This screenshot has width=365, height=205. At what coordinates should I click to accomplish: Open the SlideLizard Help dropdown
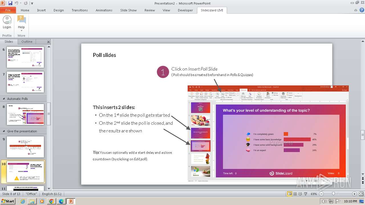click(x=21, y=24)
